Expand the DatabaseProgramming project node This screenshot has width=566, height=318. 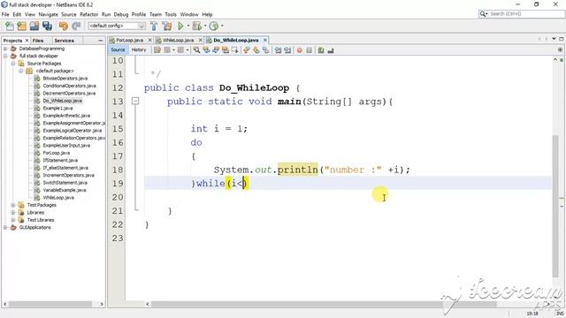click(x=5, y=49)
